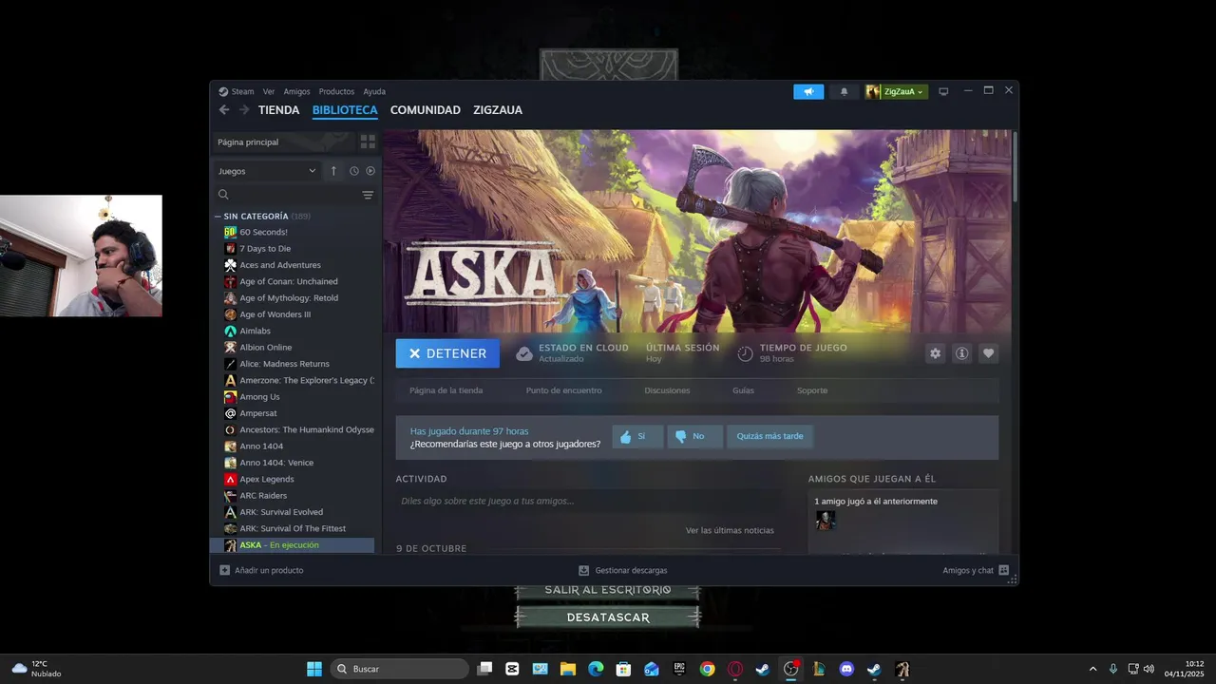Open the Amigos menu
The width and height of the screenshot is (1216, 684).
pyautogui.click(x=296, y=92)
